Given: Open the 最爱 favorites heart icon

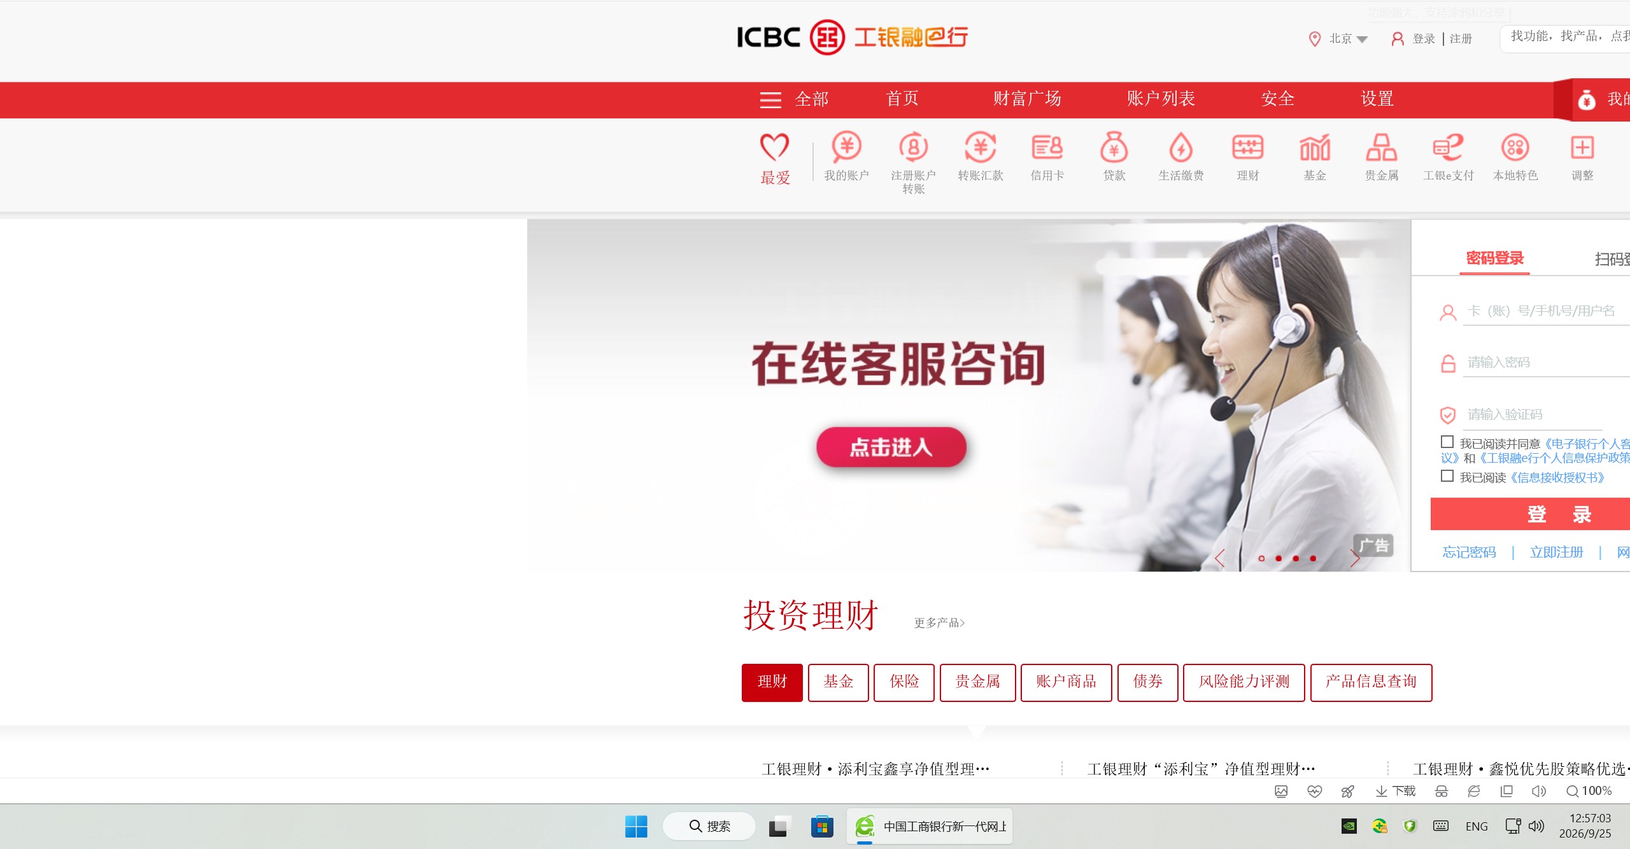Looking at the screenshot, I should click(774, 148).
